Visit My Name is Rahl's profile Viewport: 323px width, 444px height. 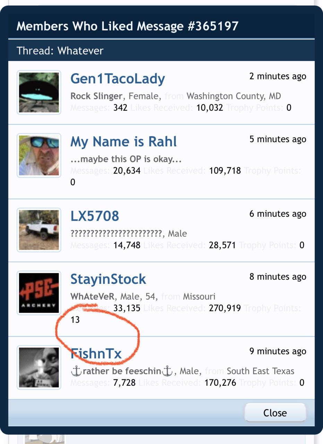coord(124,142)
